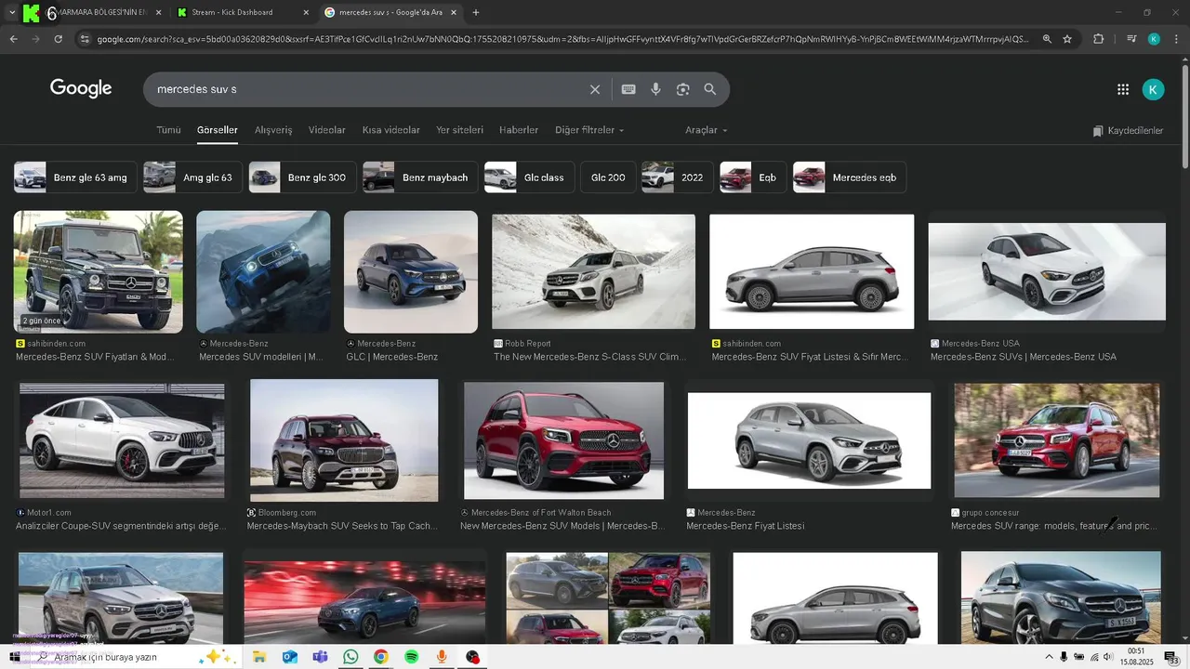The height and width of the screenshot is (669, 1190).
Task: Switch to the Yer siteleri tab
Action: pos(460,130)
